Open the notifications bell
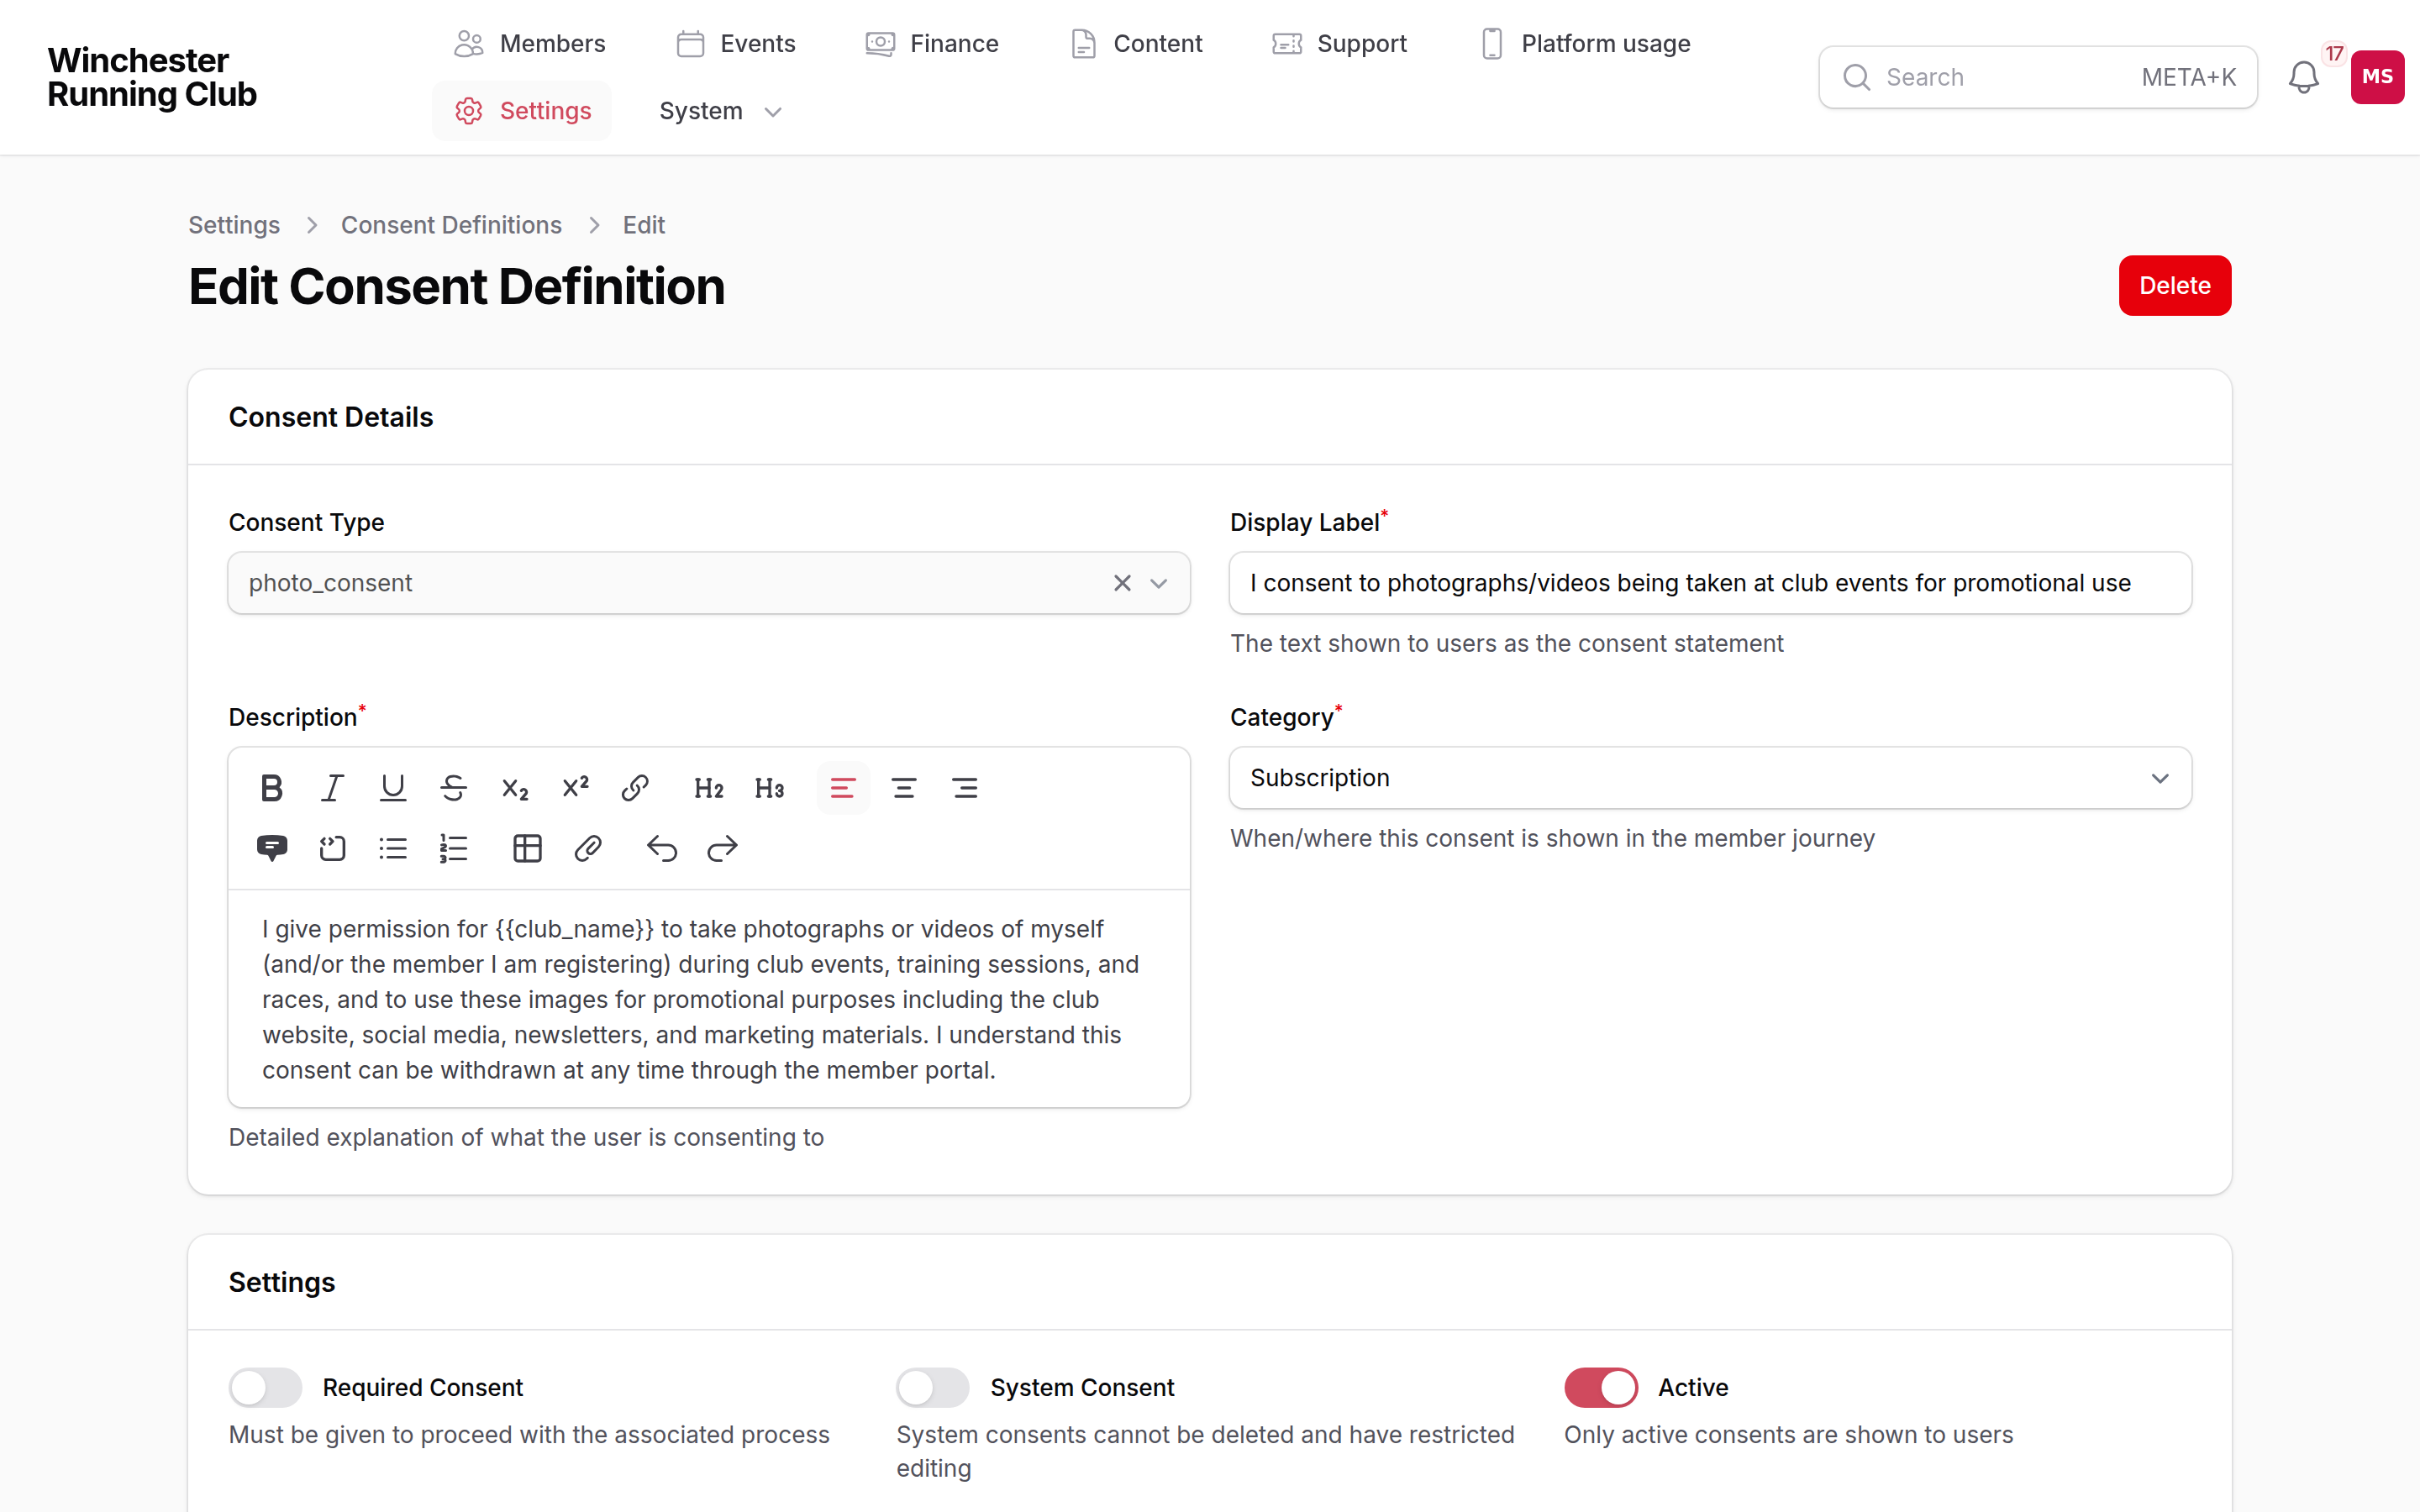 [2304, 77]
